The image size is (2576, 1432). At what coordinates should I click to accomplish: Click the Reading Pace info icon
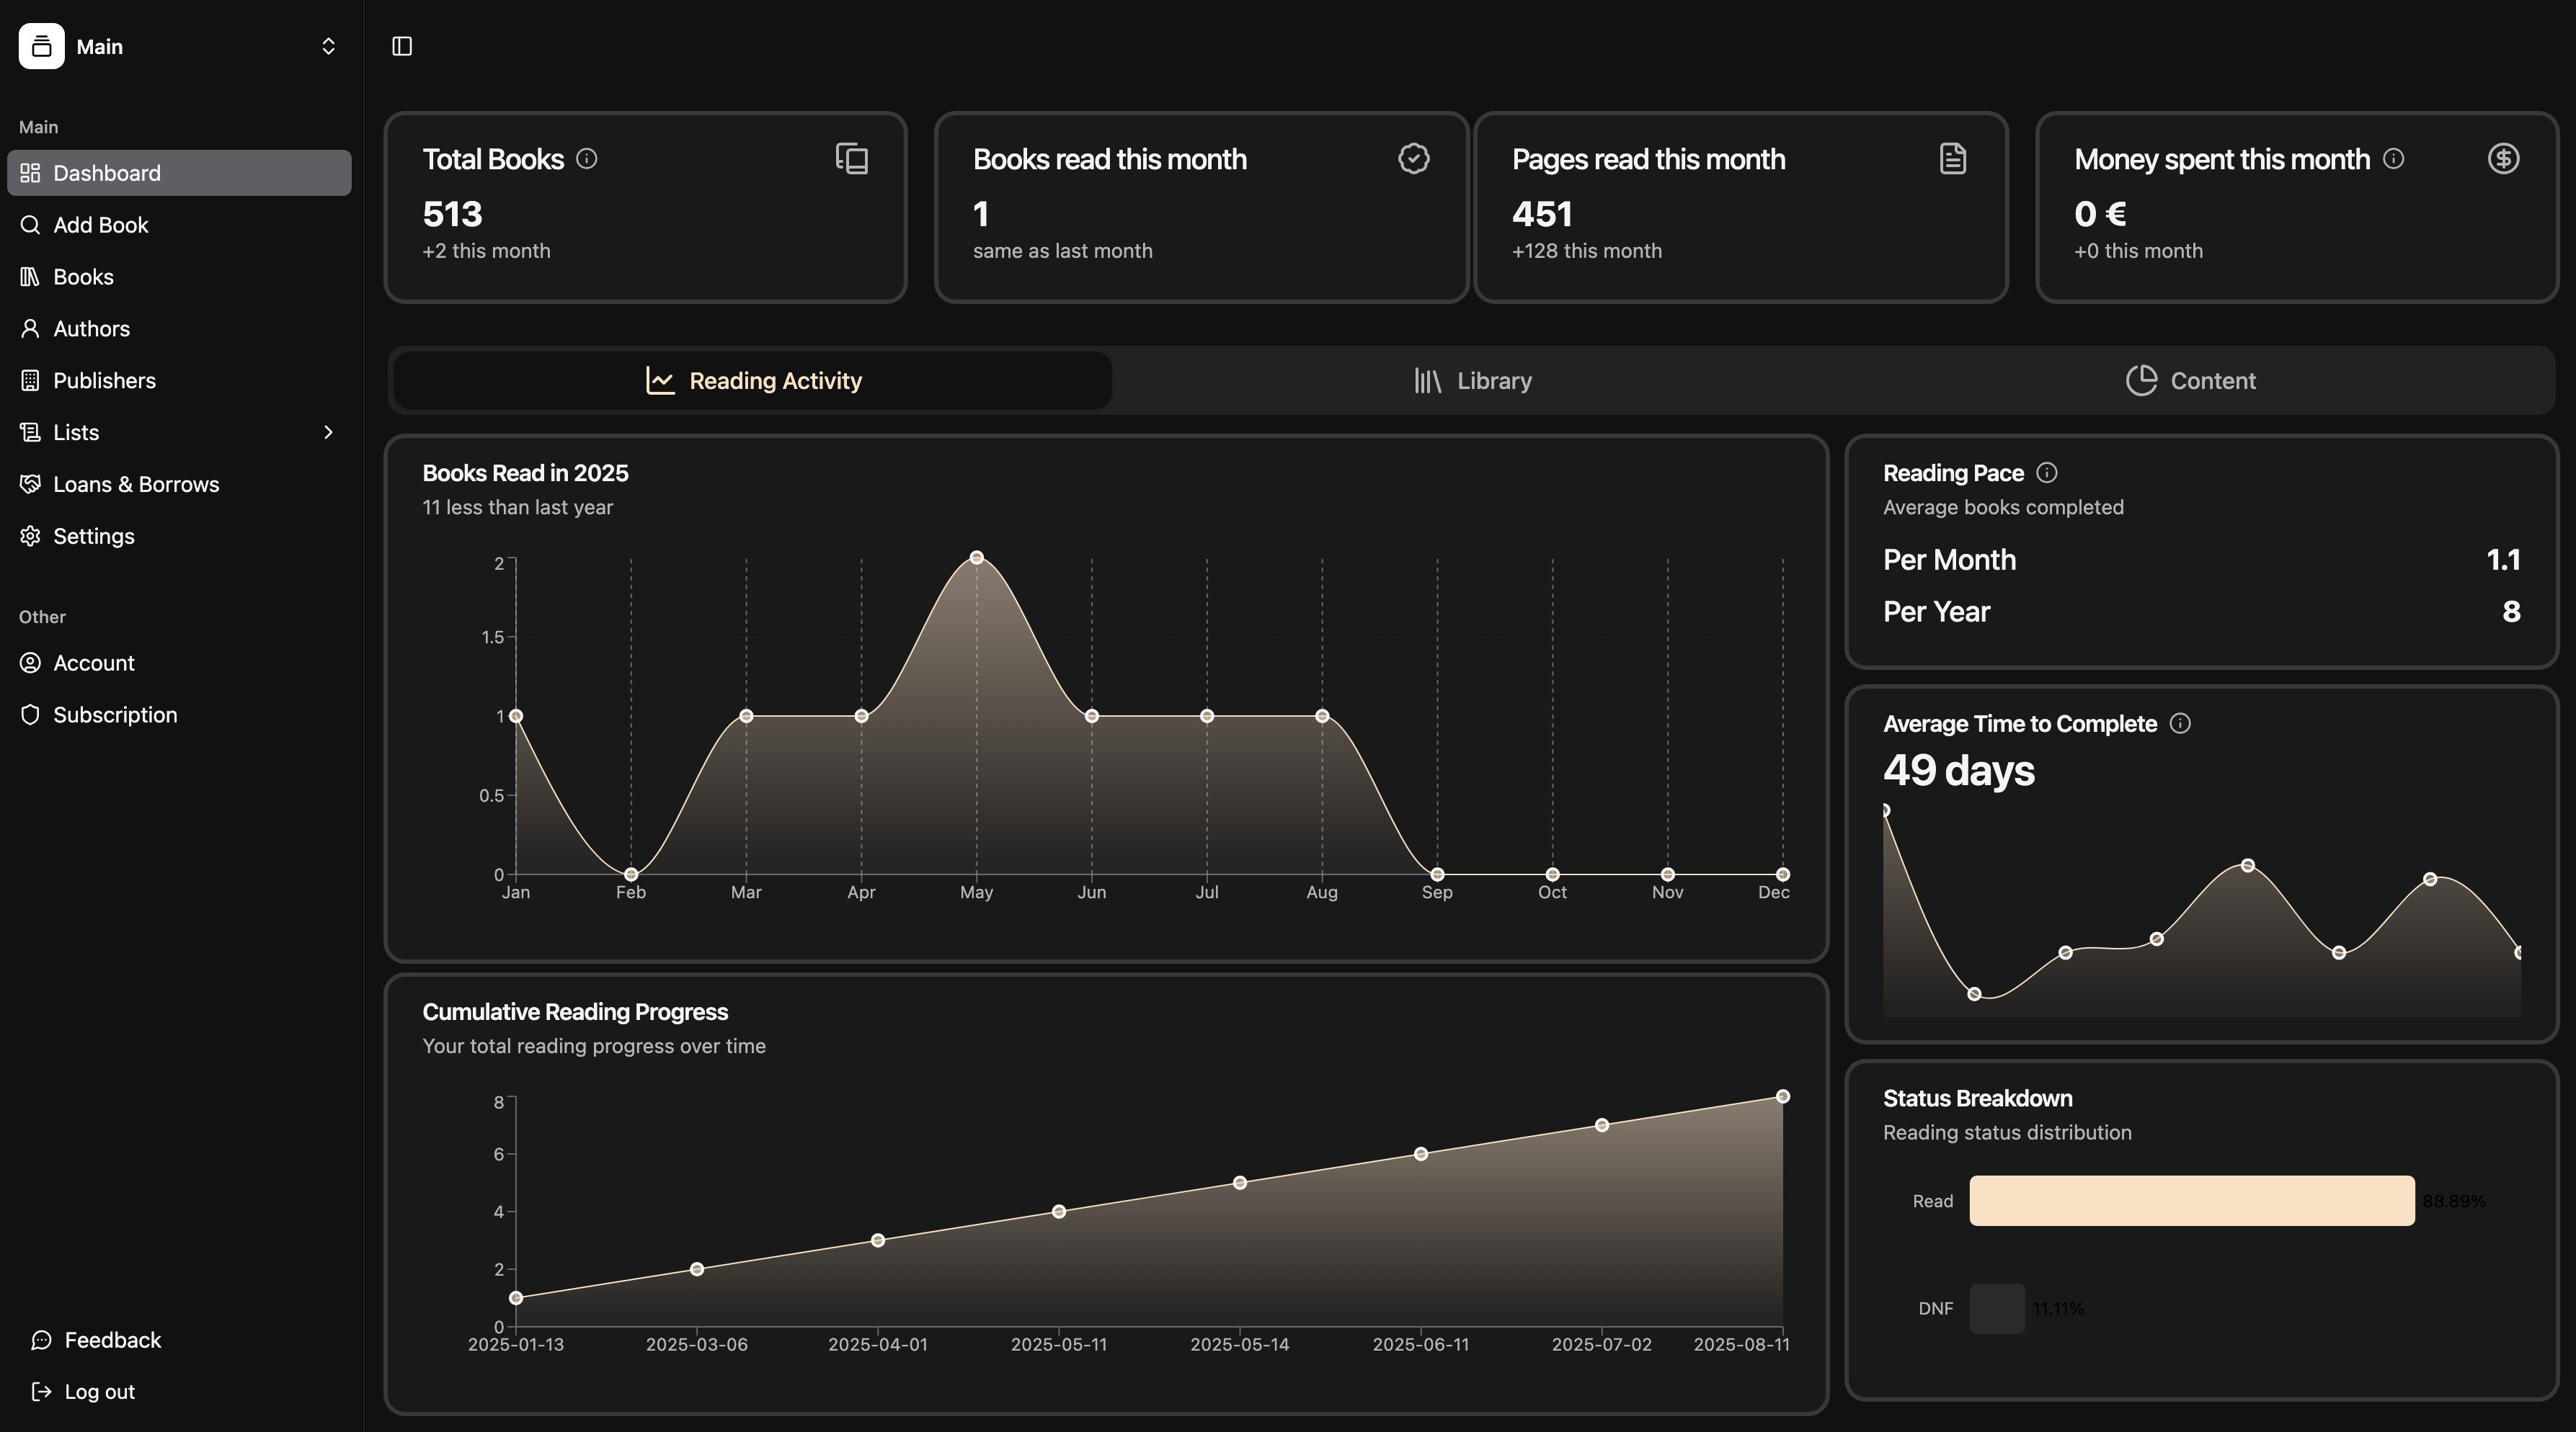pyautogui.click(x=2046, y=473)
